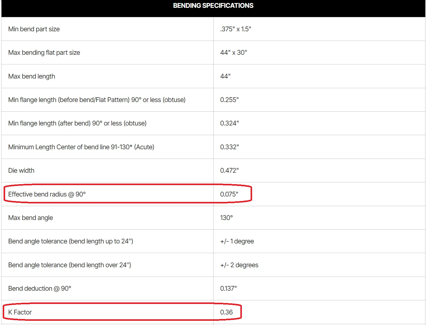The height and width of the screenshot is (325, 426).
Task: Click the 44" x 30" value
Action: coord(233,53)
